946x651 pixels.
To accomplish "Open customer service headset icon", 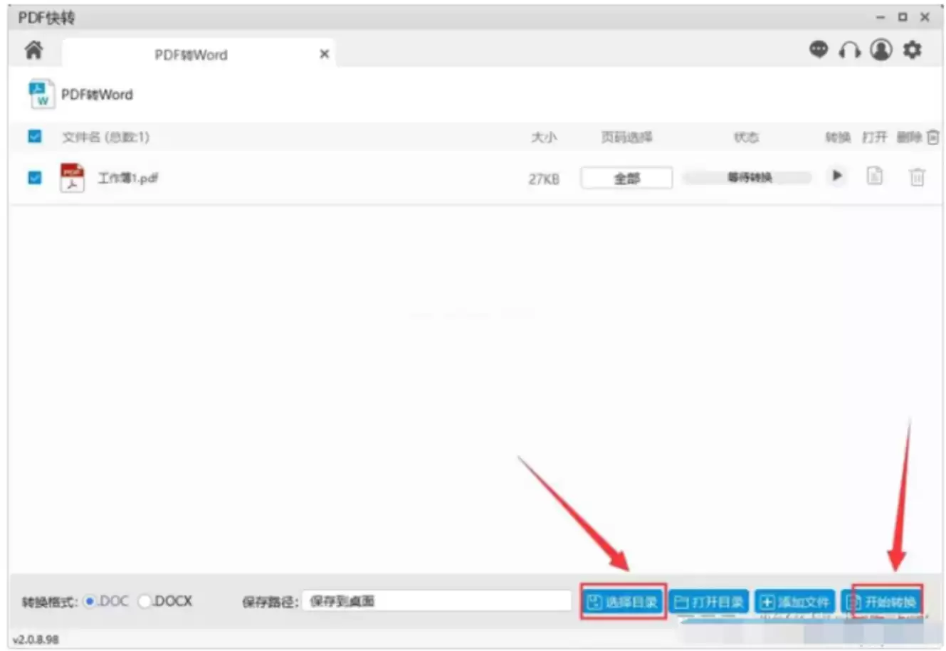I will (x=849, y=50).
